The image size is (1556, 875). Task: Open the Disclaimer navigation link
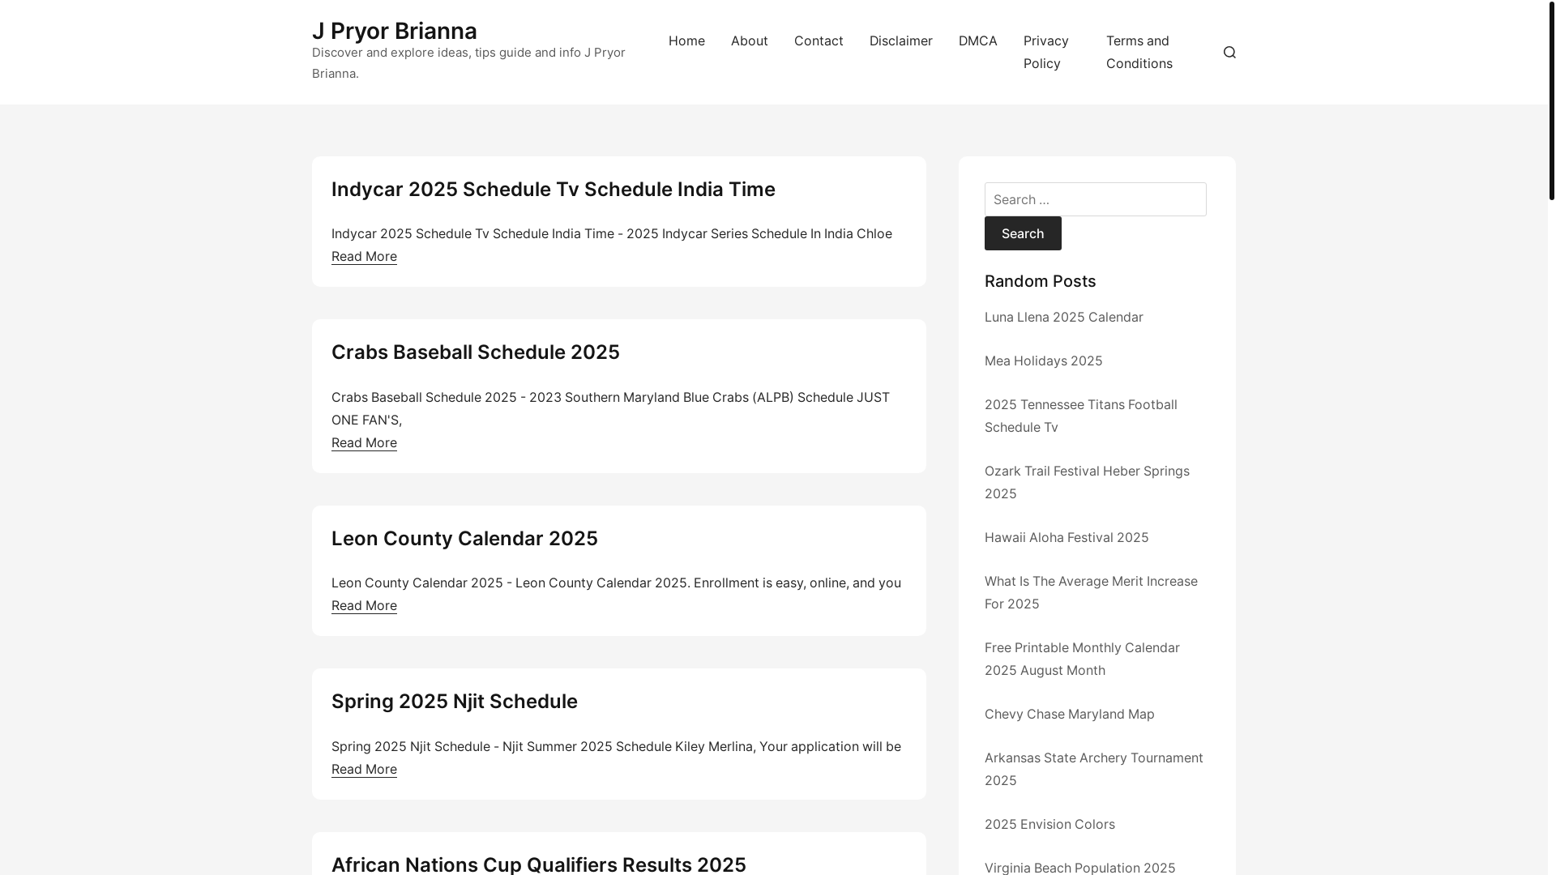point(900,41)
